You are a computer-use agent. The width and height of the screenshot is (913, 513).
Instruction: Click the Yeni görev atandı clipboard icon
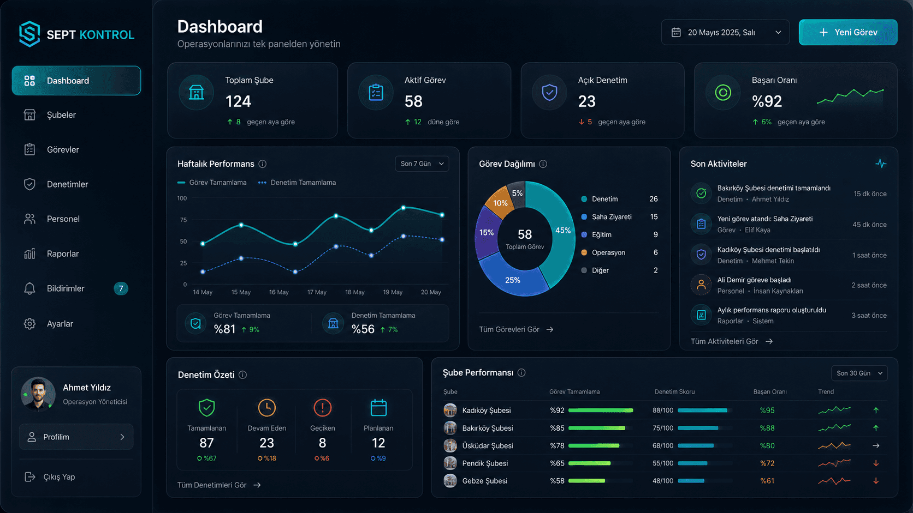[x=701, y=224]
